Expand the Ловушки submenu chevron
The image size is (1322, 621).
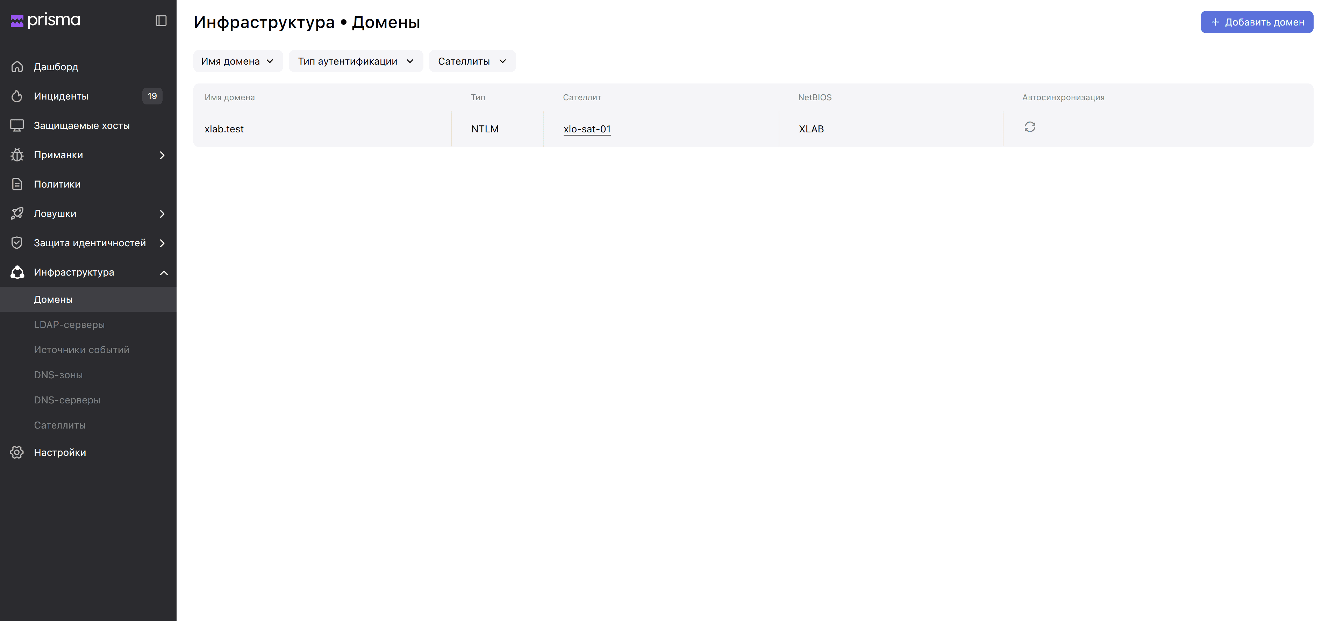click(x=162, y=214)
